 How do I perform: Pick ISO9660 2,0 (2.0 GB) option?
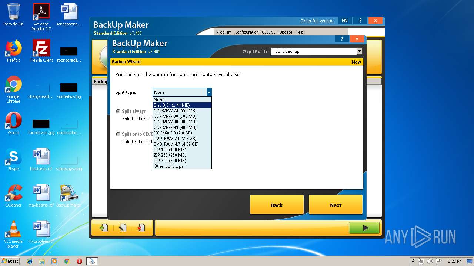point(182,133)
